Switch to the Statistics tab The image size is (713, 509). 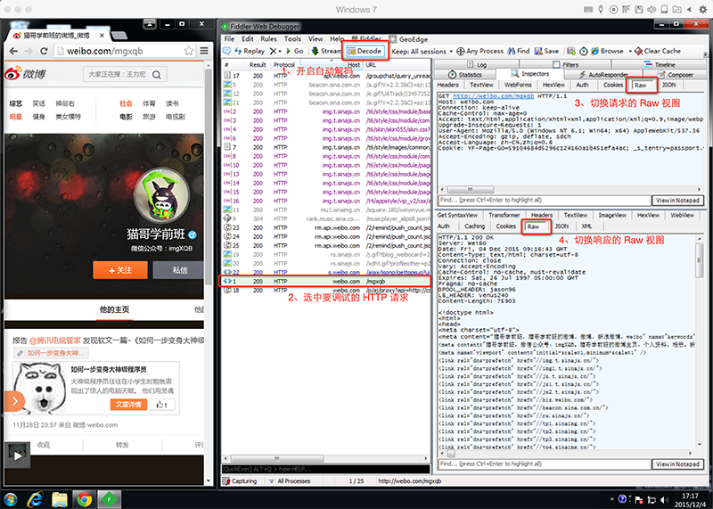[x=465, y=75]
